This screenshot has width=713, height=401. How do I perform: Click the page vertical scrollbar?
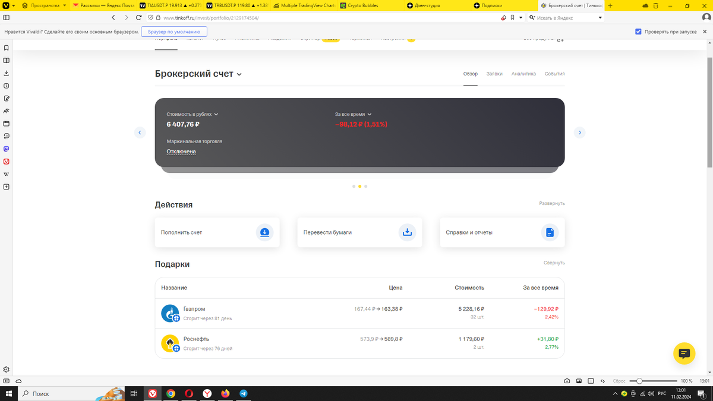tap(710, 113)
